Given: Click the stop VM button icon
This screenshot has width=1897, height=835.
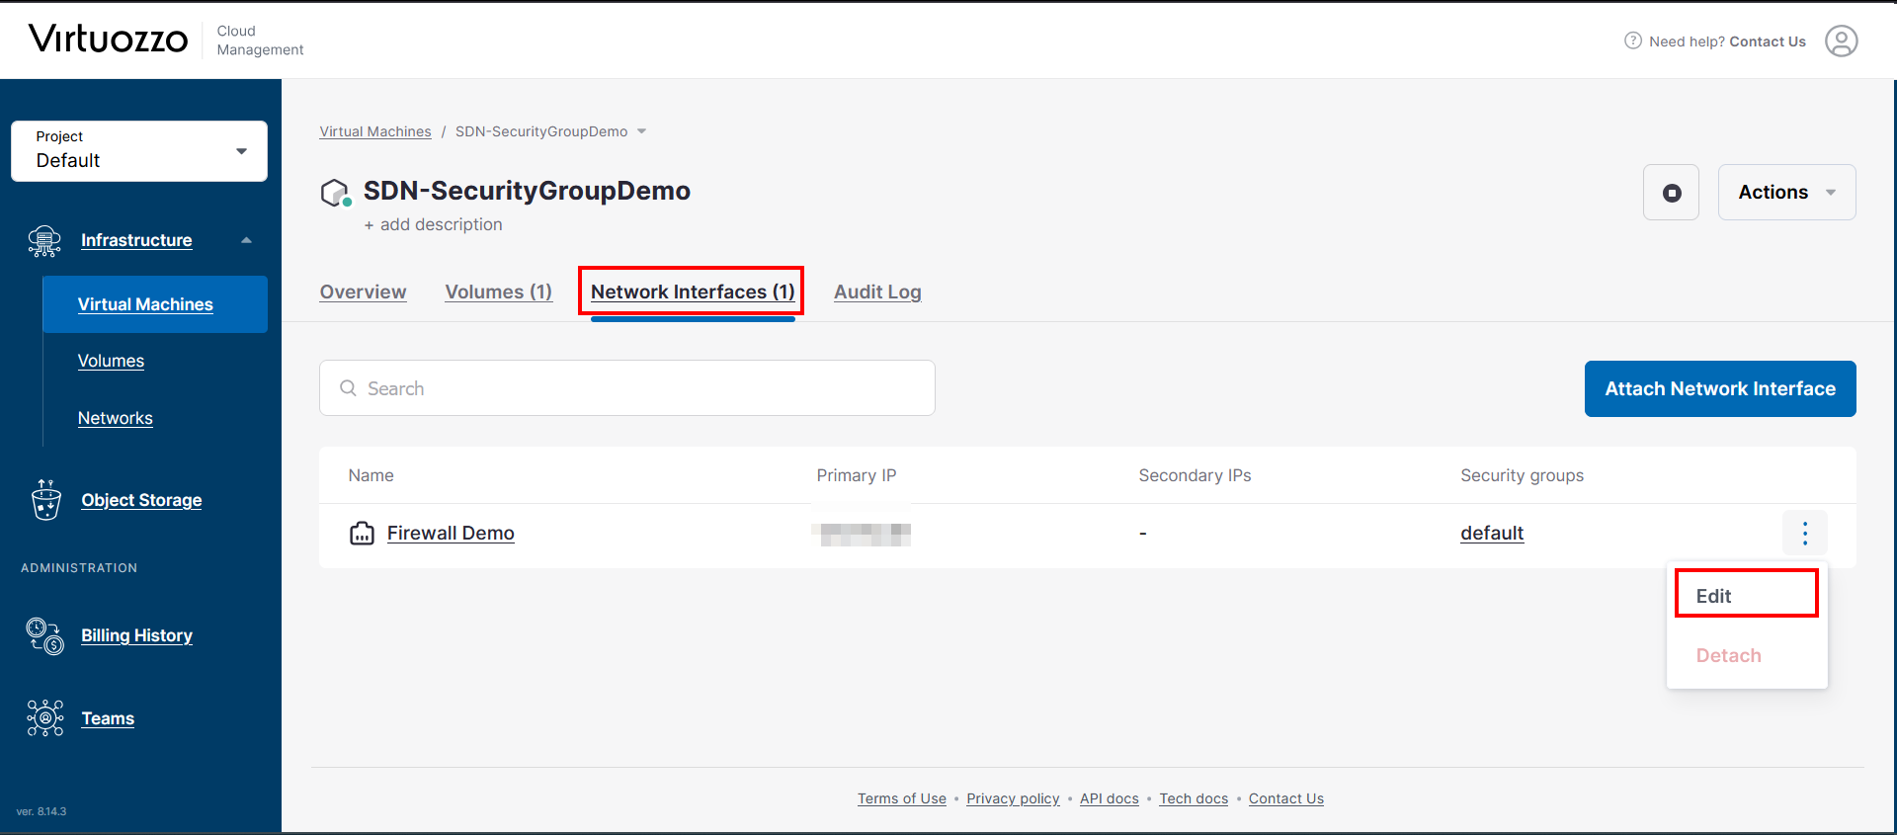Looking at the screenshot, I should (x=1671, y=193).
